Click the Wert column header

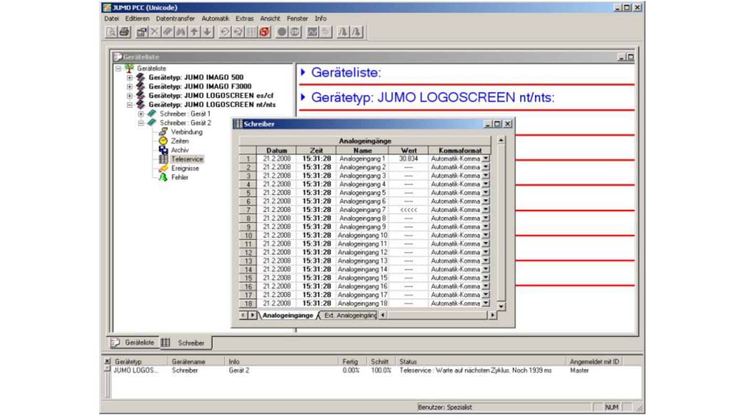[409, 150]
